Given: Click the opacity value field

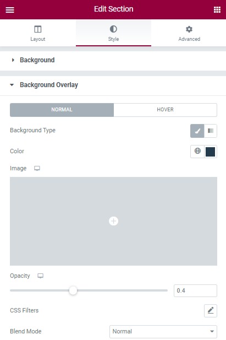Looking at the screenshot, I should pos(195,290).
